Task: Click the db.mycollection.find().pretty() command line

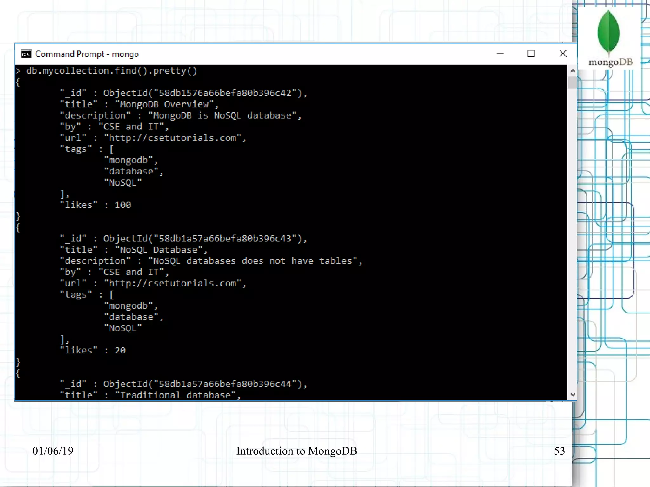Action: pyautogui.click(x=111, y=70)
